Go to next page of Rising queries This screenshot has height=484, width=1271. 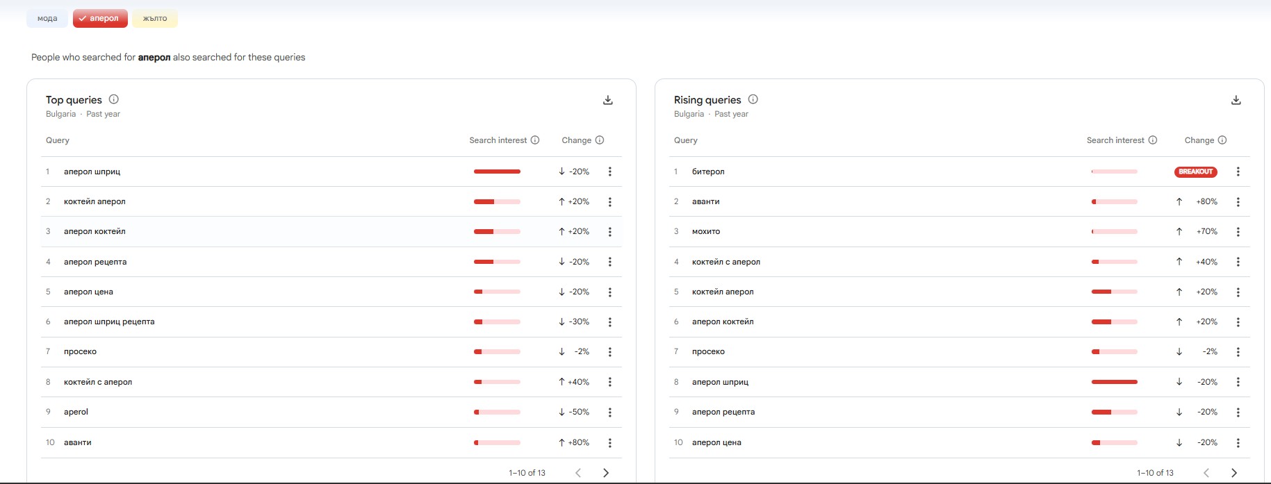(1234, 473)
